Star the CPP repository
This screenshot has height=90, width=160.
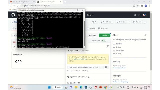(137, 22)
